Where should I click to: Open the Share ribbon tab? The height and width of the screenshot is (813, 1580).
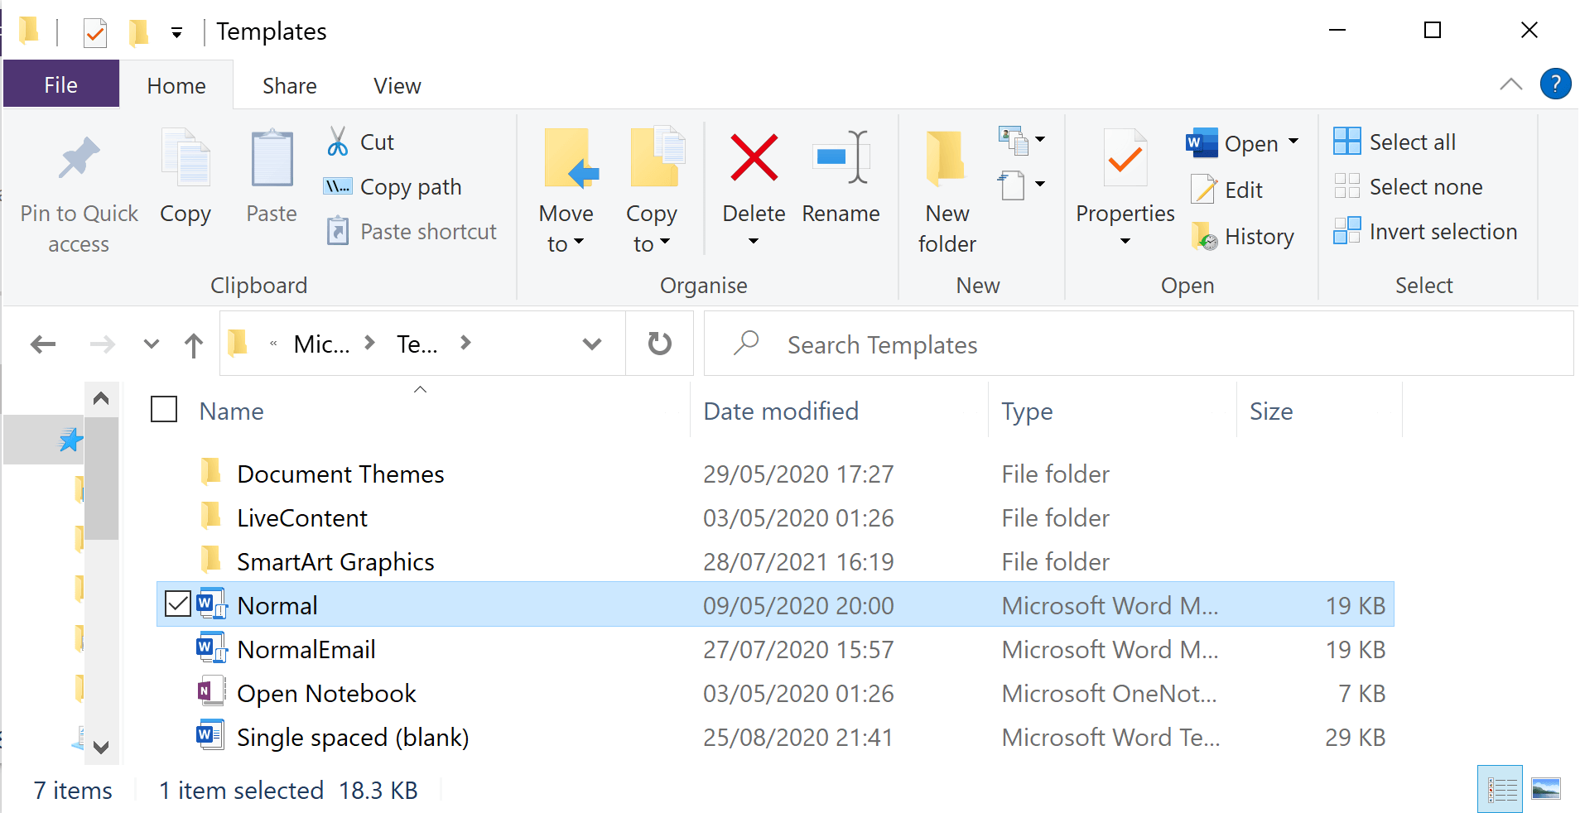(x=288, y=84)
